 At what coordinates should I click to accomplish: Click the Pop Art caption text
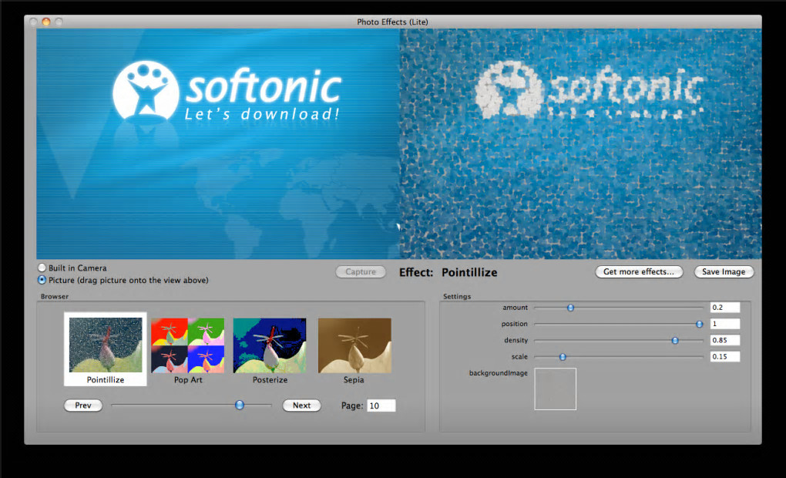[188, 379]
